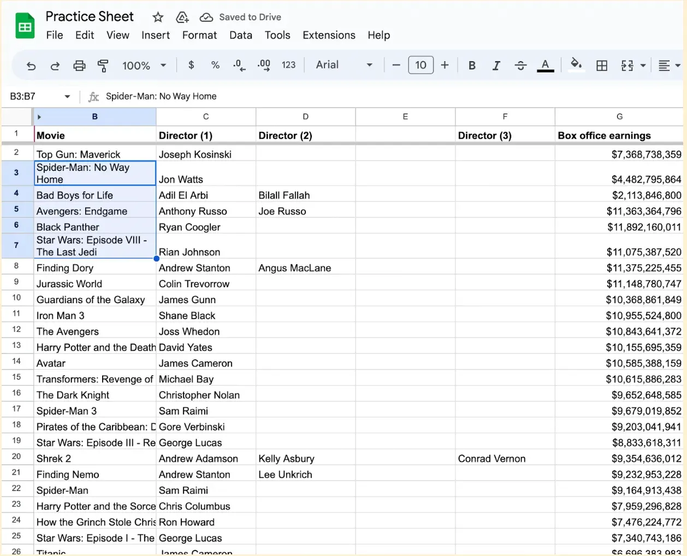Open the Edit menu

[x=85, y=36]
